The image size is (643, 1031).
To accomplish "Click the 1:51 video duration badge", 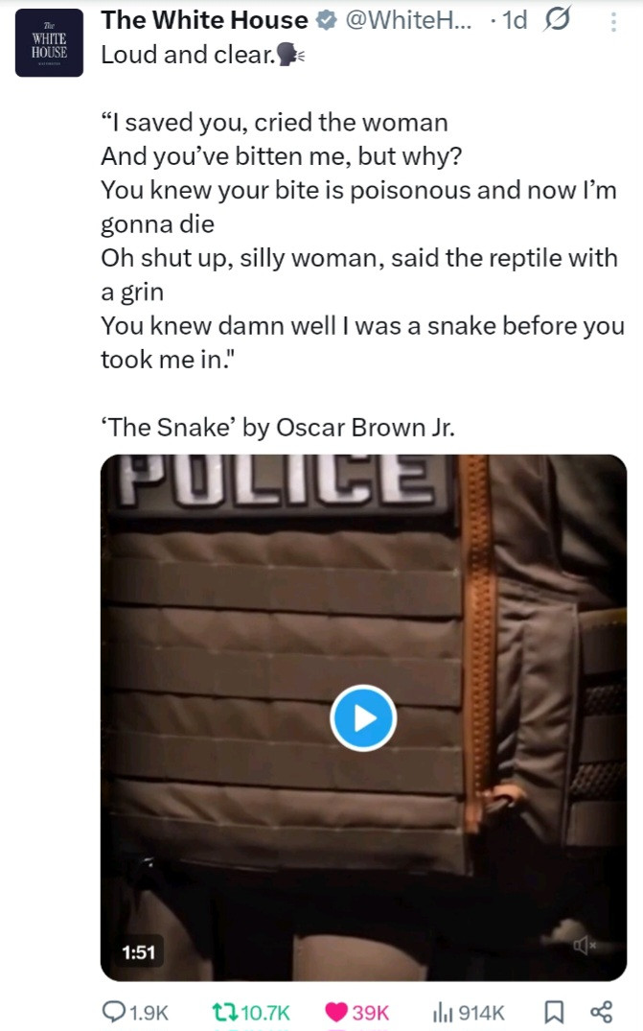I will tap(140, 951).
